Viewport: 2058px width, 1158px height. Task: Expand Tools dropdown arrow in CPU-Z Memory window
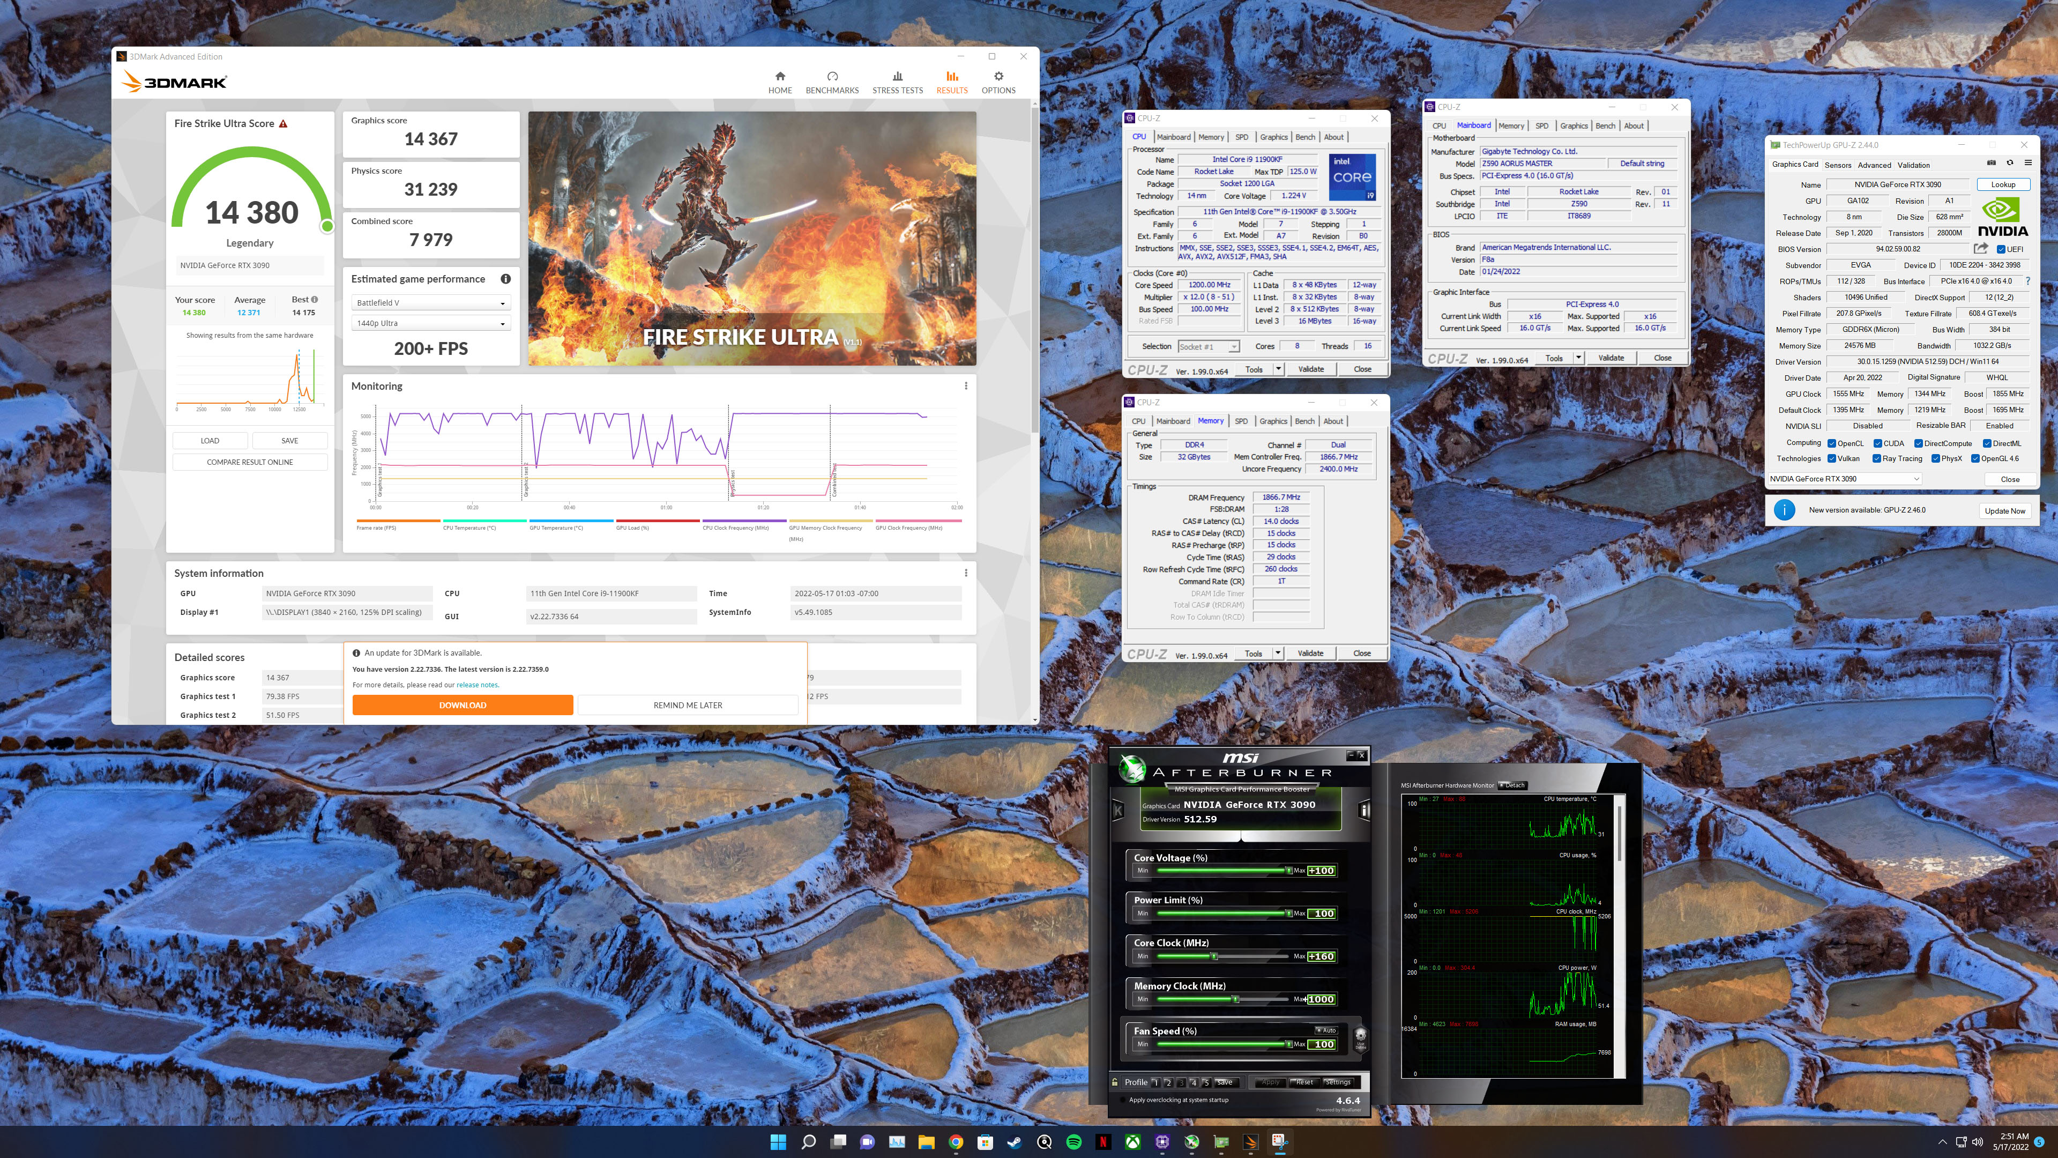pyautogui.click(x=1278, y=653)
